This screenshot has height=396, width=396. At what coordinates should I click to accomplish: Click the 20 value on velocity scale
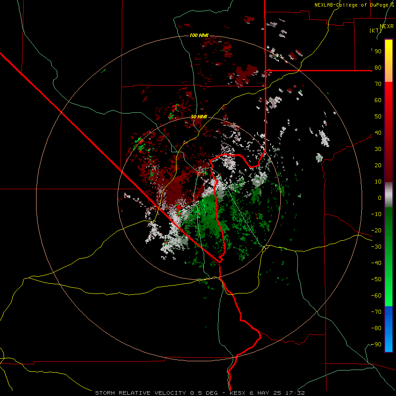pos(378,165)
